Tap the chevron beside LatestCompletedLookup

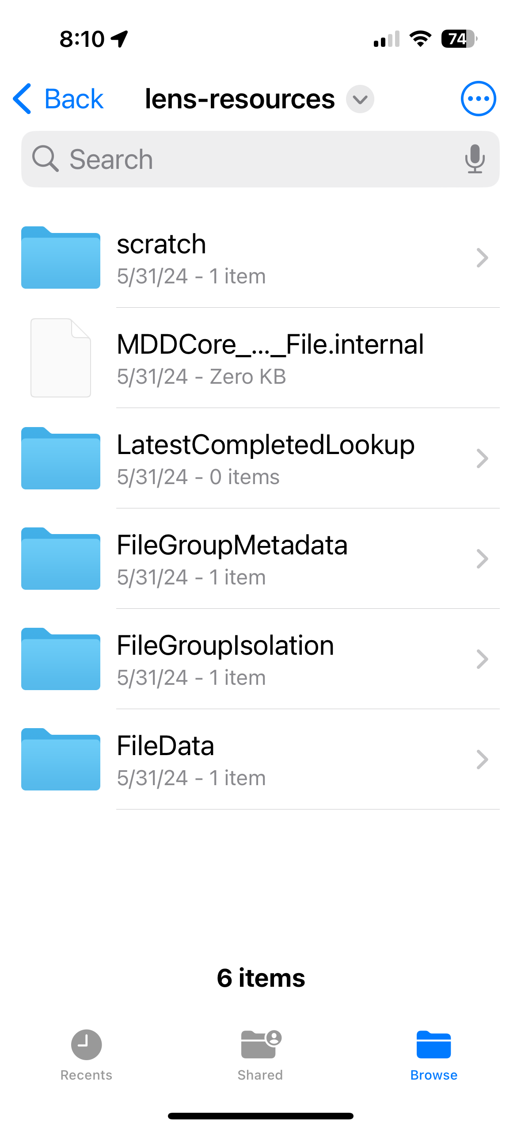pos(482,458)
